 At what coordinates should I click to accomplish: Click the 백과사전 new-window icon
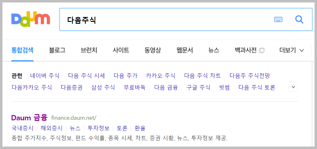[x=262, y=50]
